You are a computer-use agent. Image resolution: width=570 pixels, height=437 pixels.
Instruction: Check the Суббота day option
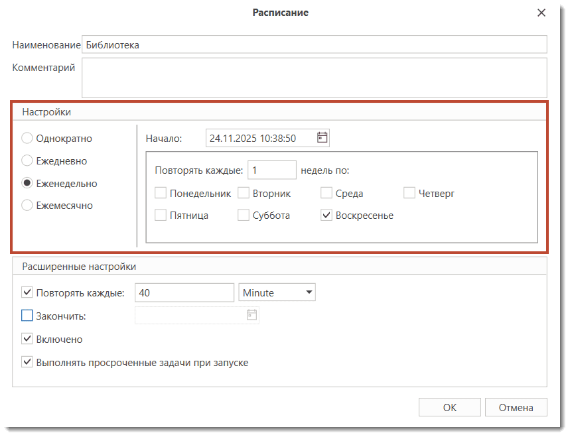[x=244, y=216]
